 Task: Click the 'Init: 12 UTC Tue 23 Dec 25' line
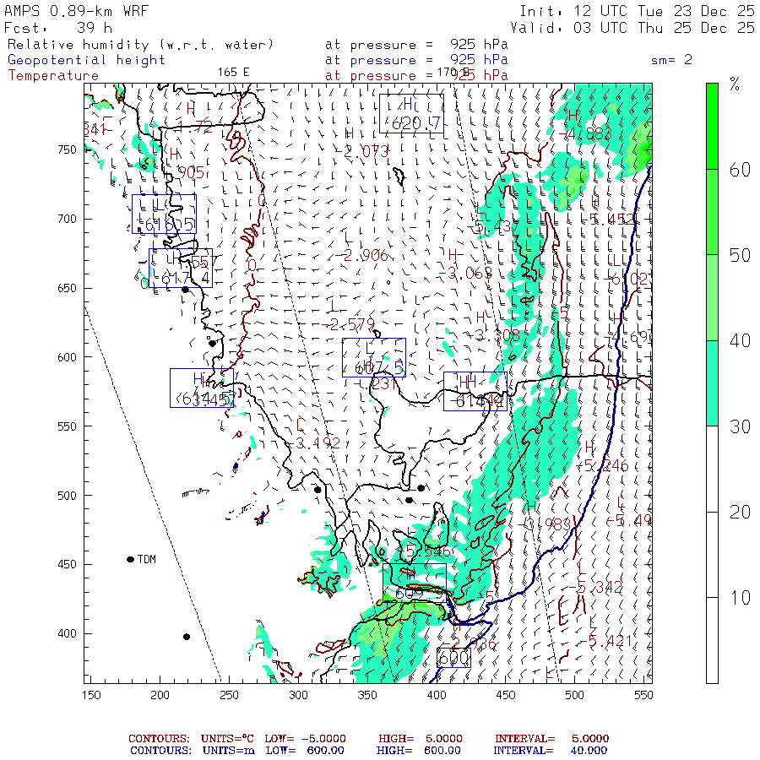[x=637, y=11]
